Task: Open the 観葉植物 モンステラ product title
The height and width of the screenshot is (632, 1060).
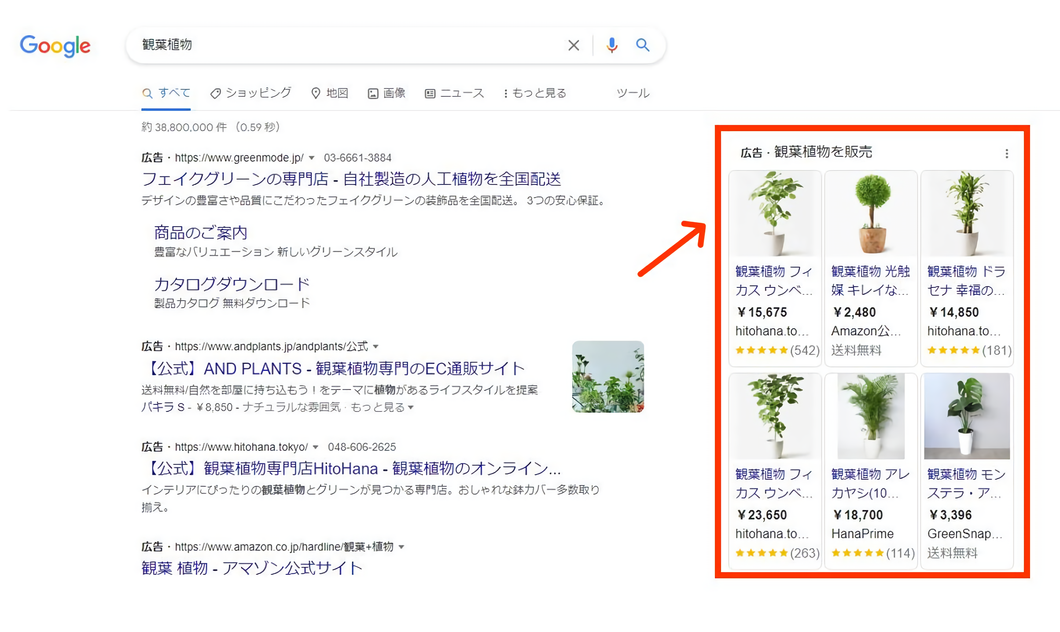Action: click(x=966, y=483)
